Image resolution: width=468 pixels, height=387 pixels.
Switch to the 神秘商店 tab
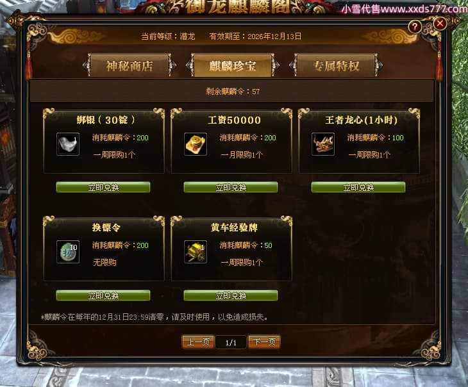tap(130, 65)
